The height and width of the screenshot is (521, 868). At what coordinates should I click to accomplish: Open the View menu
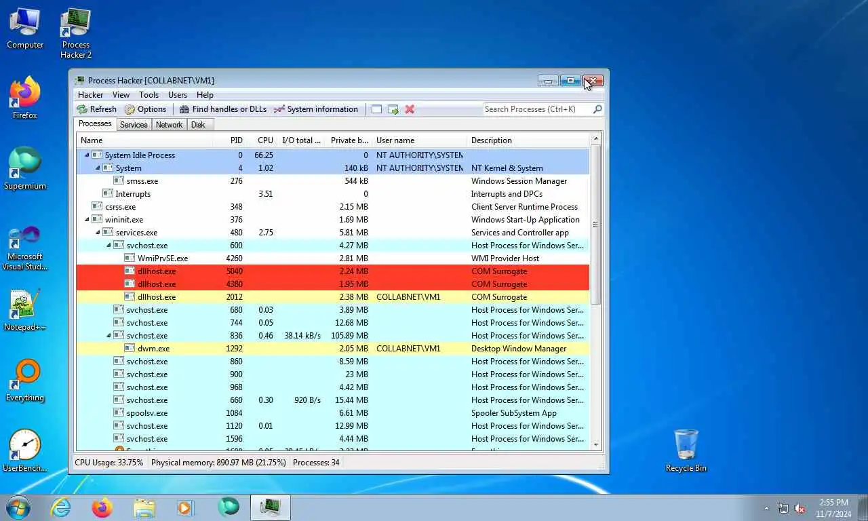(121, 95)
